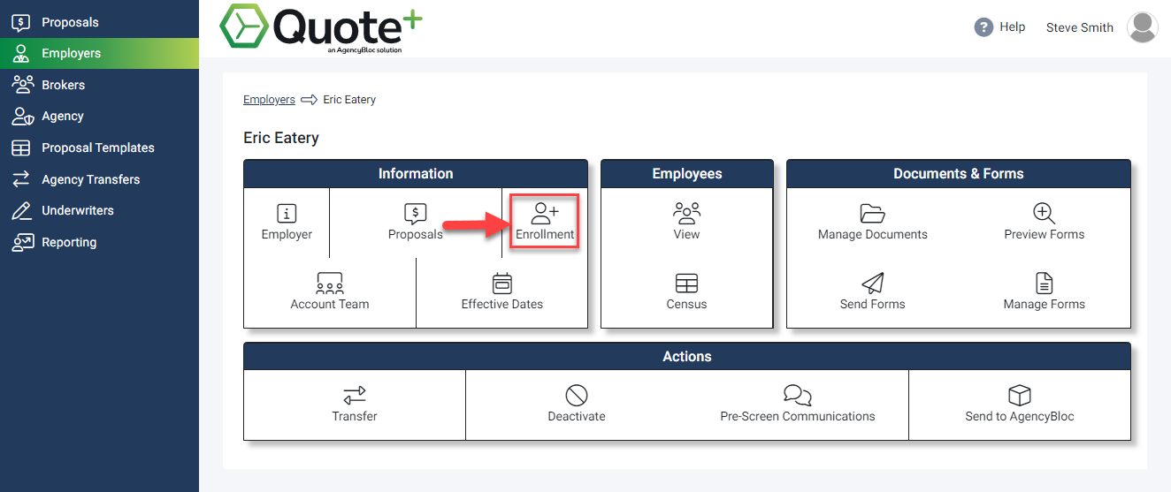This screenshot has height=492, width=1171.
Task: Open the Enrollment icon
Action: pyautogui.click(x=545, y=213)
